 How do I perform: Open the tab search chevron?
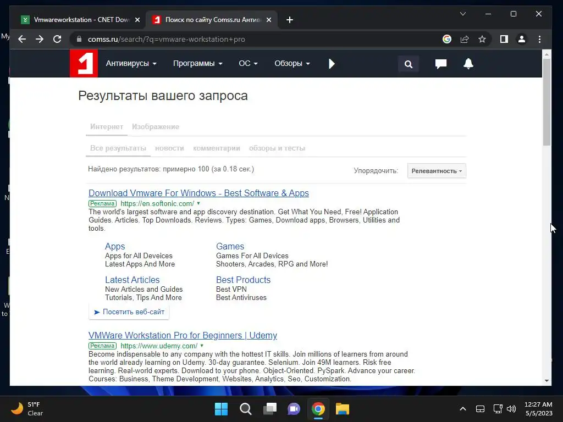[x=463, y=14]
